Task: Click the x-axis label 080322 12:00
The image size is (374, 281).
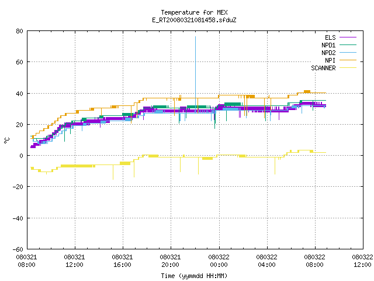Action: pos(362,261)
